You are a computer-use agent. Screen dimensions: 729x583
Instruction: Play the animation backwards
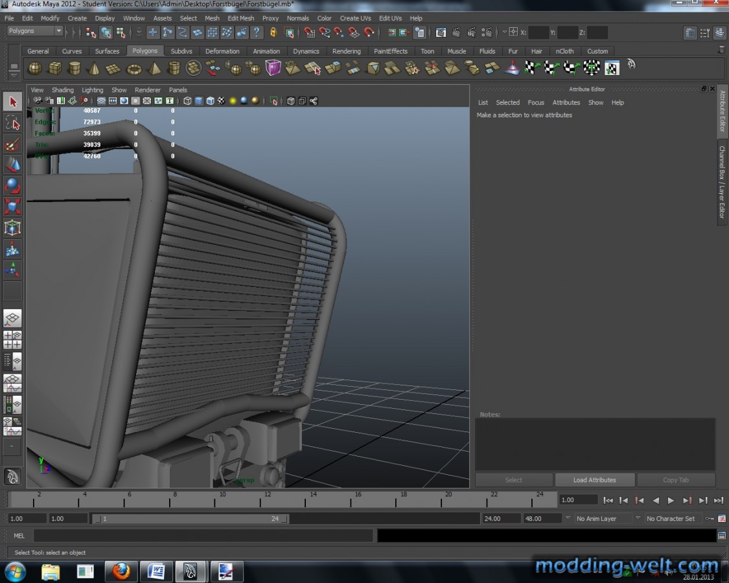(656, 500)
